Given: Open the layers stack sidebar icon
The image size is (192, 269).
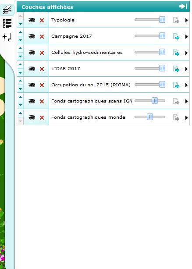Looking at the screenshot, I should tap(7, 10).
